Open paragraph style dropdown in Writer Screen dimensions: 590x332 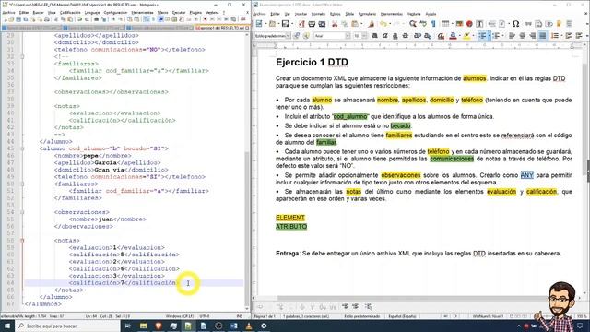[289, 35]
